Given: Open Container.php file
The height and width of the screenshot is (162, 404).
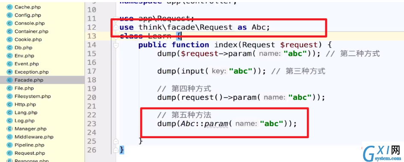Looking at the screenshot, I should (x=32, y=32).
